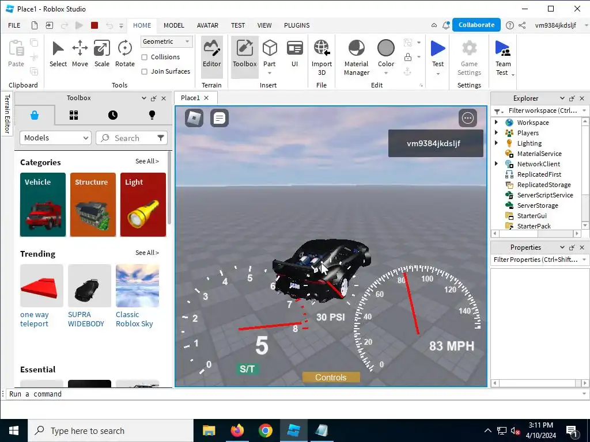
Task: Open the Terrain Editor
Action: click(211, 57)
